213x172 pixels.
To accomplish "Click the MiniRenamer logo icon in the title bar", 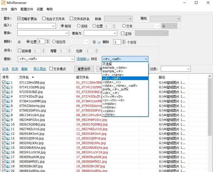I will pos(4,3).
